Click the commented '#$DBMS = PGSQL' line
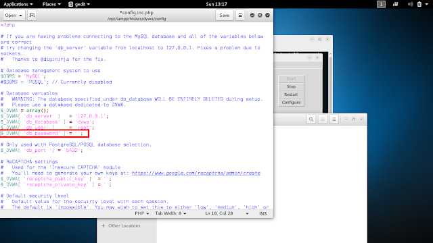The height and width of the screenshot is (243, 433). tap(56, 82)
